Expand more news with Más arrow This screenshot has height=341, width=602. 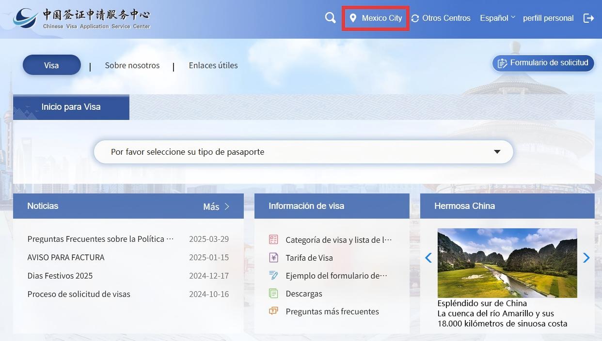[x=216, y=207]
